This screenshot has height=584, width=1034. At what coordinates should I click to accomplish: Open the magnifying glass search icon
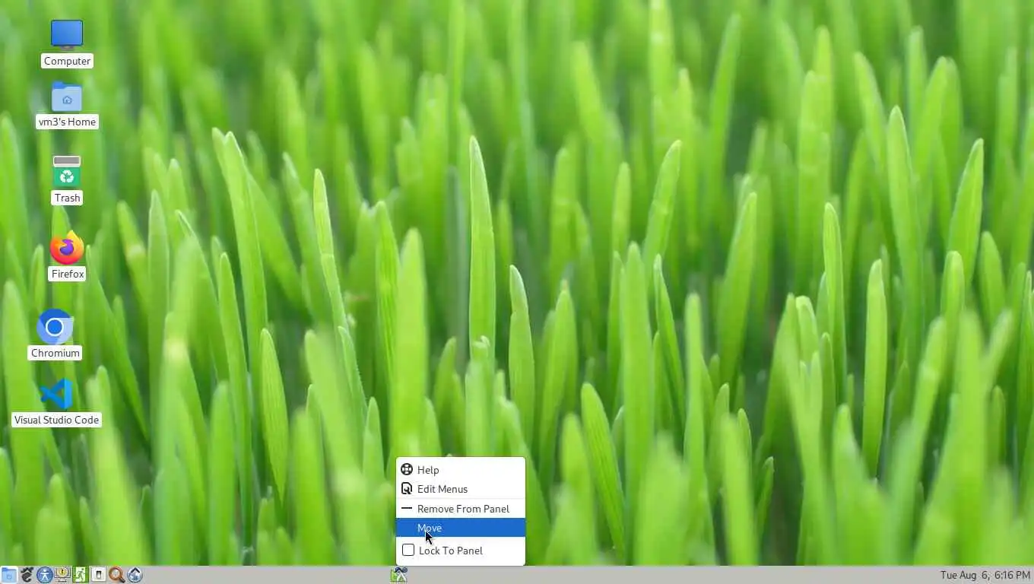tap(116, 575)
